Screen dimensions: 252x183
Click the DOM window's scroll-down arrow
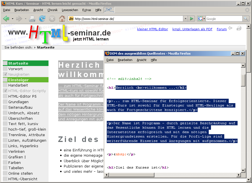click(x=243, y=171)
